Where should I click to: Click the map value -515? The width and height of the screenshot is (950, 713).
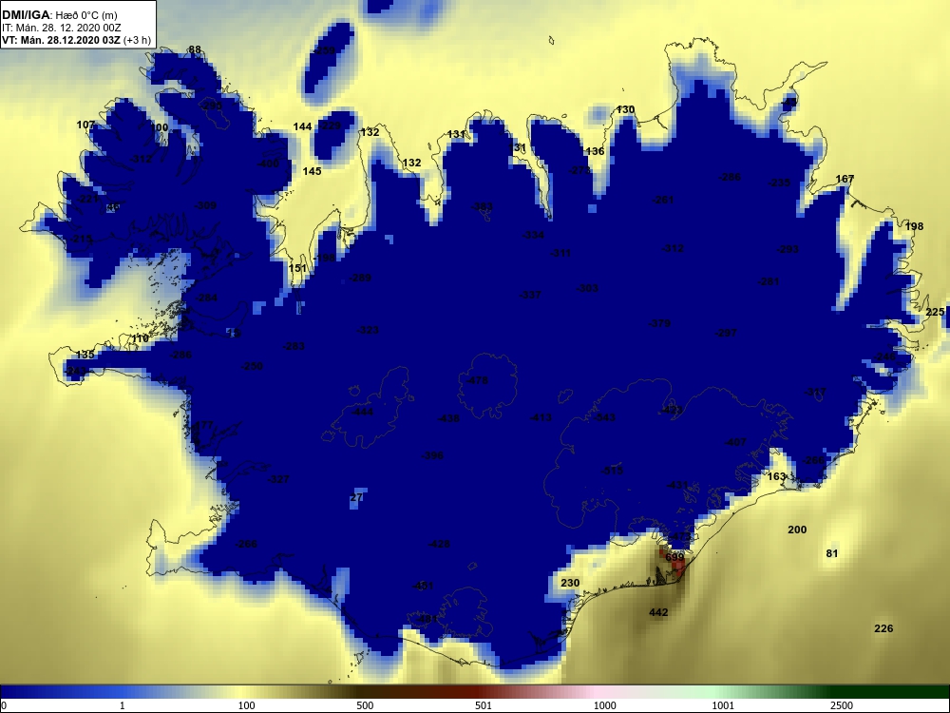point(612,471)
